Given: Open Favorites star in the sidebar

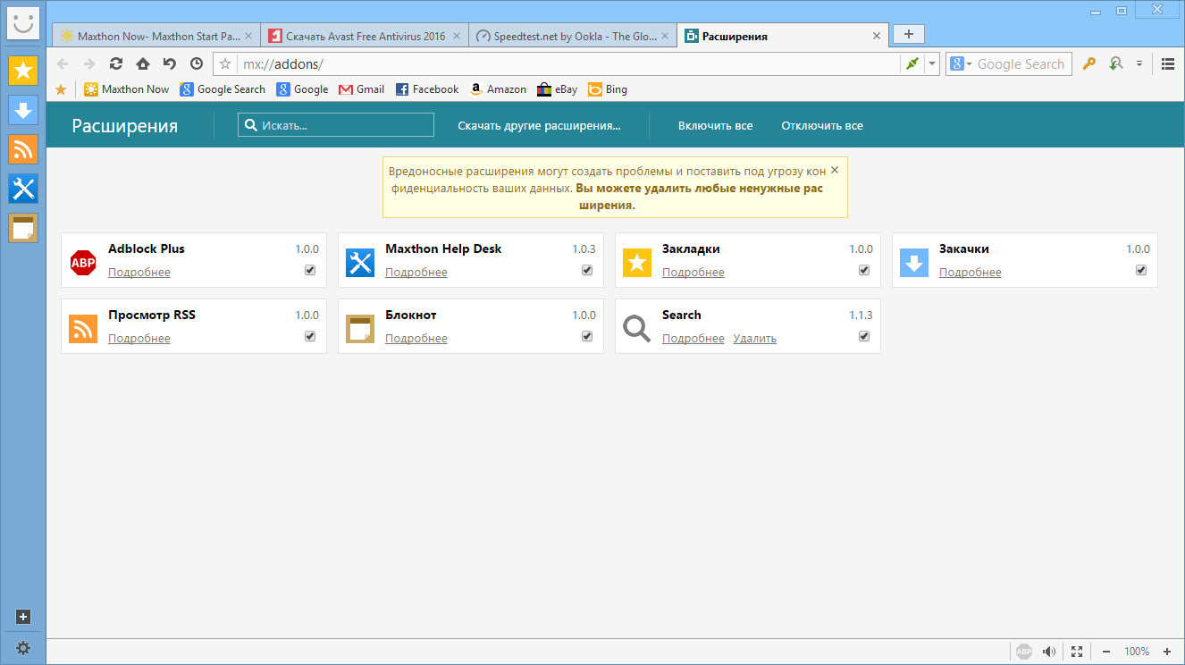Looking at the screenshot, I should tap(23, 71).
